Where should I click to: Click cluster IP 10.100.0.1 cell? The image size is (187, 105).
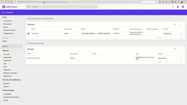pos(117,34)
